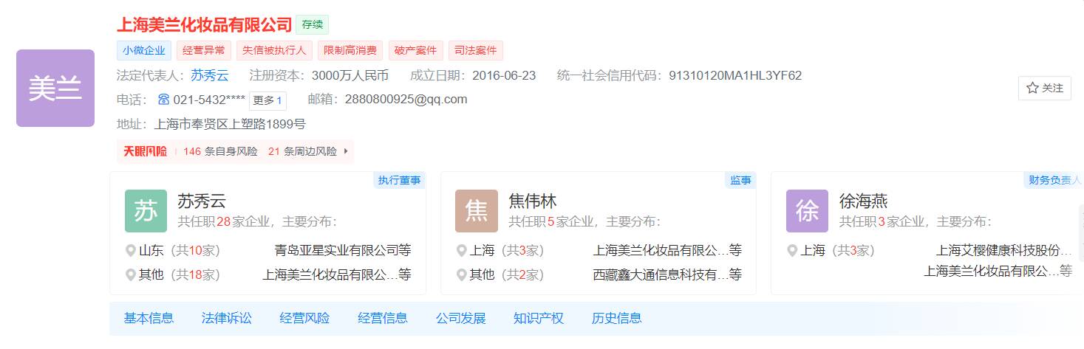Click the address 上海市奉贤区上塑路1899号
1084x349 pixels.
[x=229, y=124]
